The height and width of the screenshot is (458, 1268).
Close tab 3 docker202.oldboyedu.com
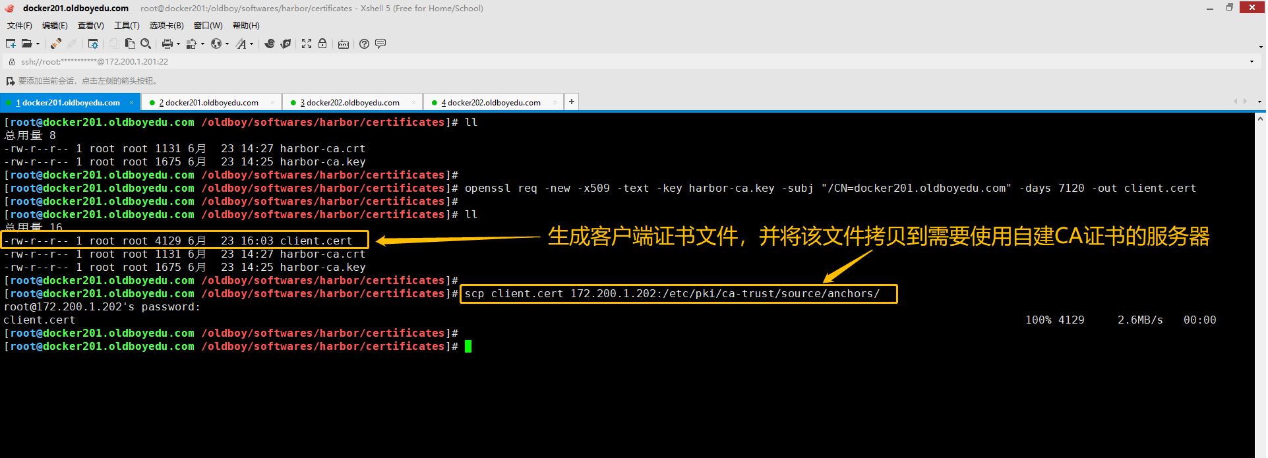point(413,103)
